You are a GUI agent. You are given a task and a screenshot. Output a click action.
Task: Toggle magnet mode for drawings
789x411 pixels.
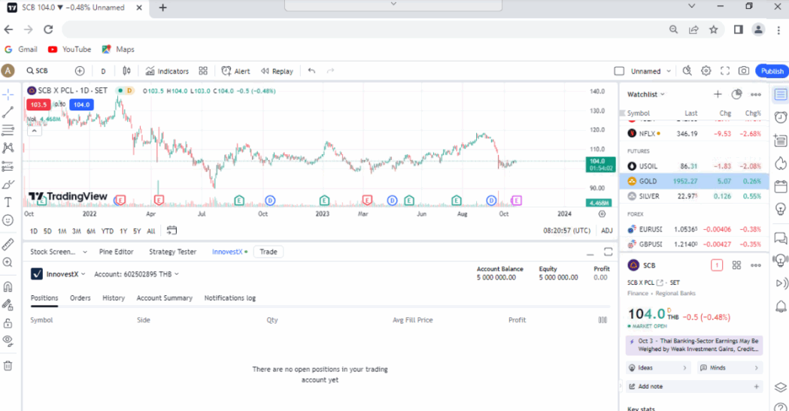8,287
